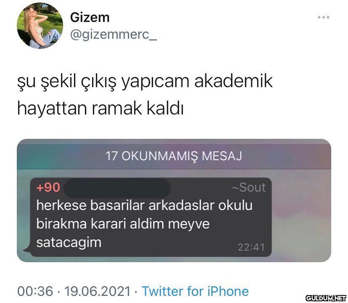The height and width of the screenshot is (303, 348).
Task: Open the @gizemmerc_ handle link
Action: [114, 35]
